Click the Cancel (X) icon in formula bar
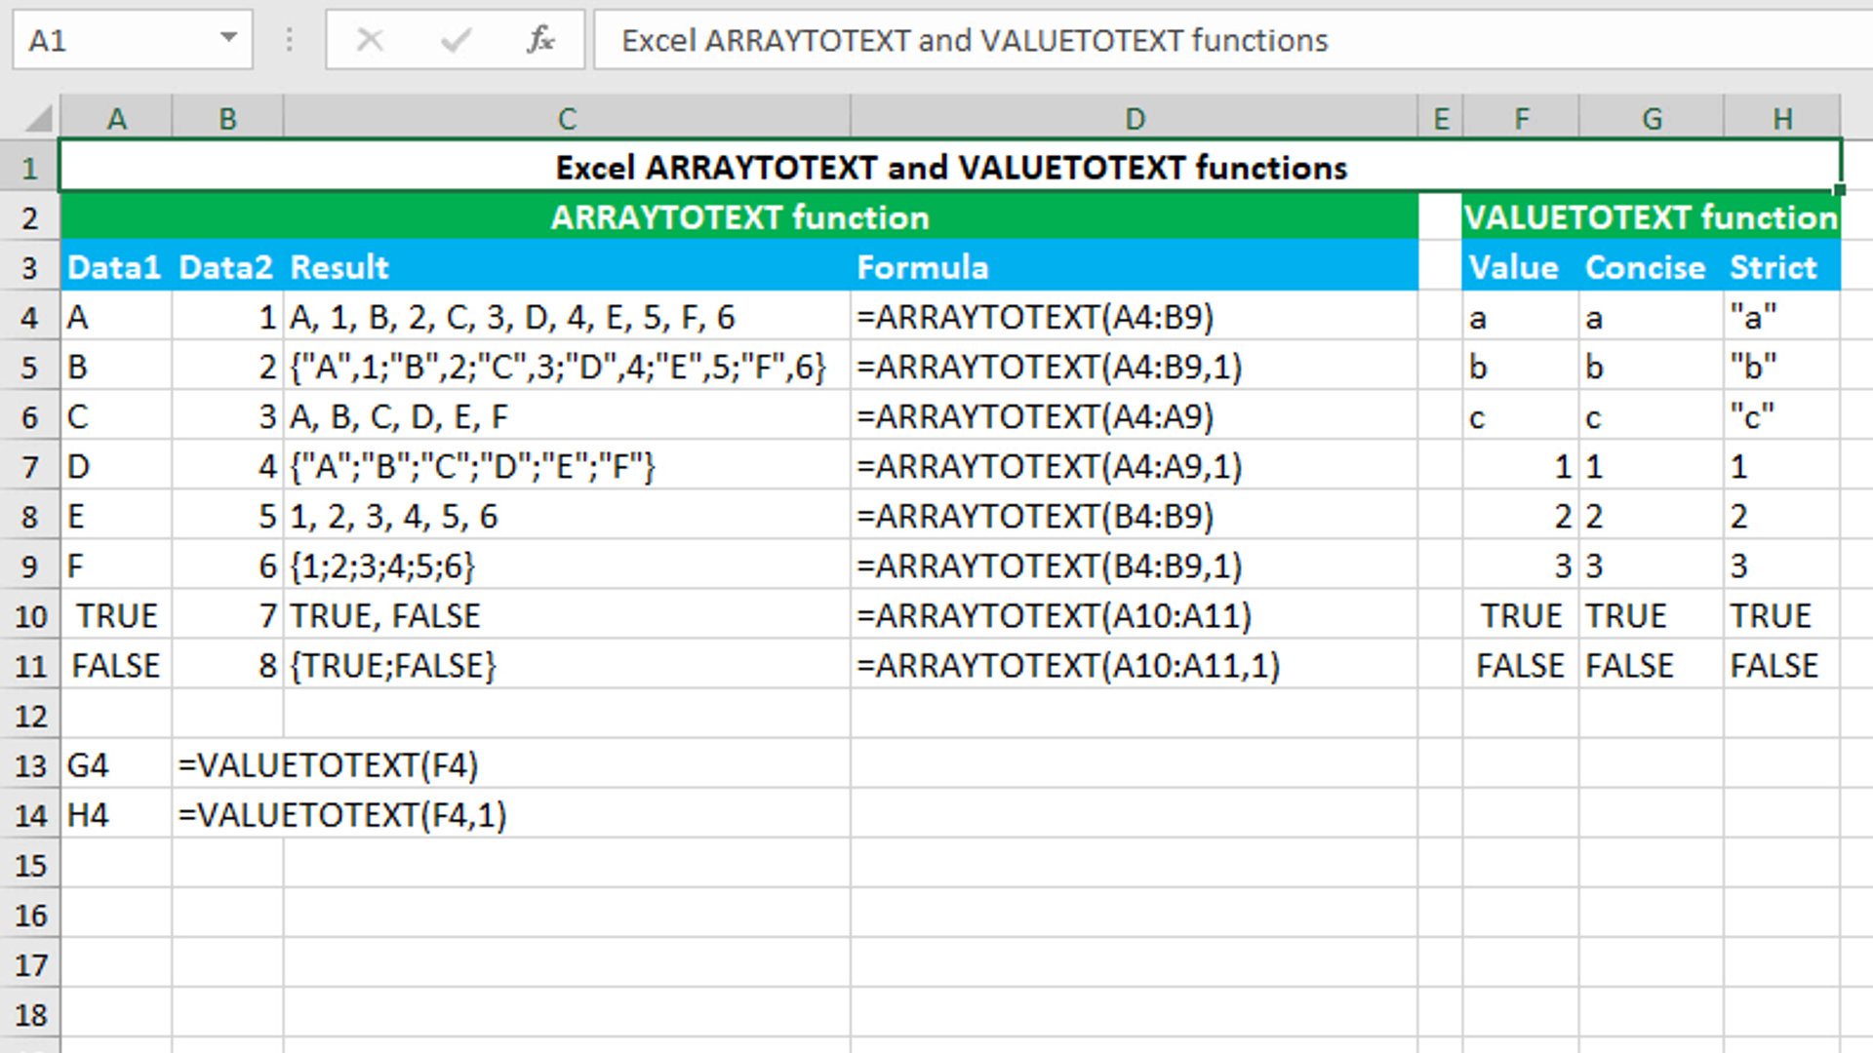This screenshot has height=1053, width=1873. pos(370,40)
